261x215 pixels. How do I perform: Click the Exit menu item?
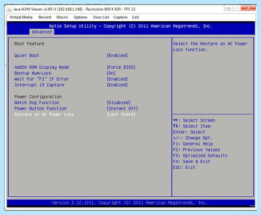tap(135, 17)
